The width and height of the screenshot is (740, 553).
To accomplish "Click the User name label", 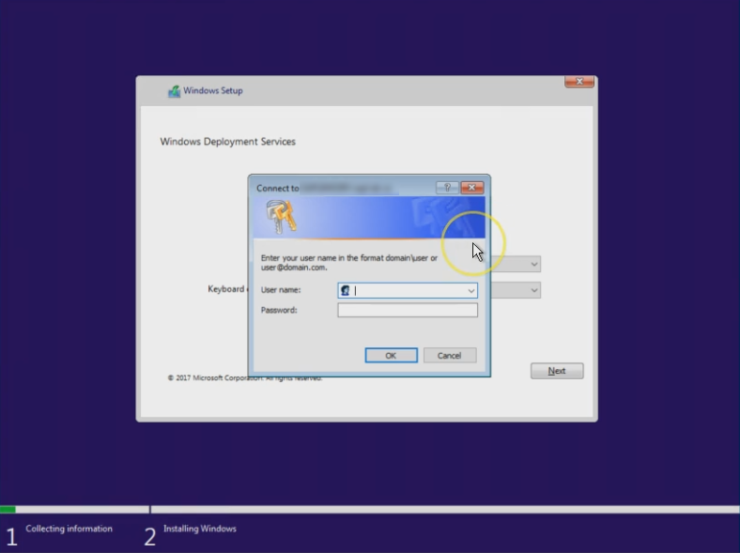I will [281, 290].
